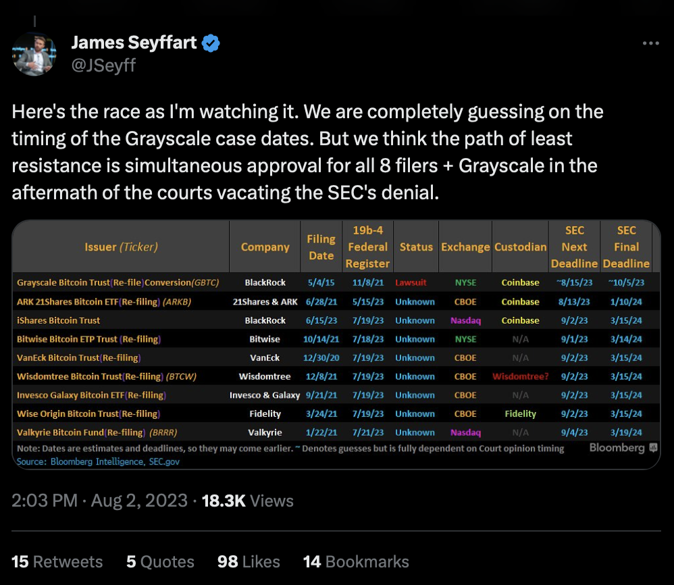Screen dimensions: 674x585
Task: Click the '7/21/23' federal register cell
Action: pos(368,432)
